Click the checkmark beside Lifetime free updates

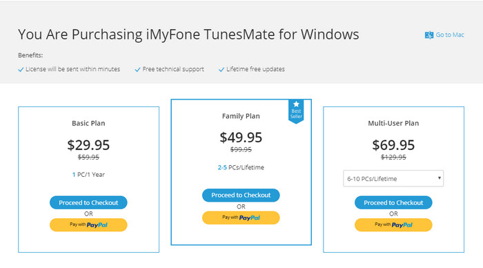[221, 70]
